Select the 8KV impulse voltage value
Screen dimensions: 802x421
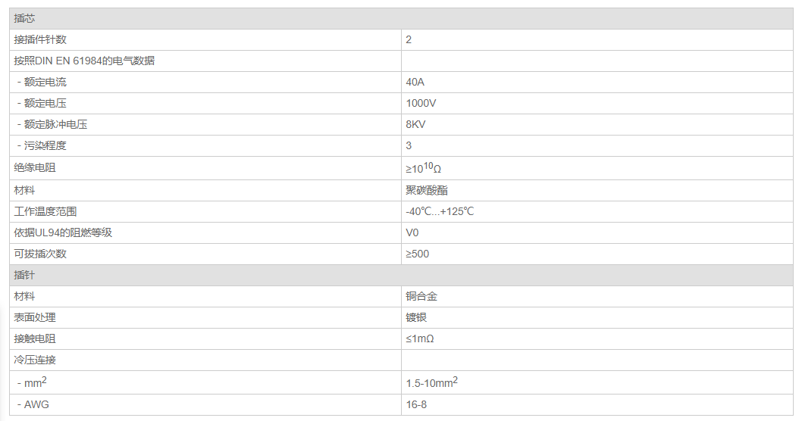point(415,124)
